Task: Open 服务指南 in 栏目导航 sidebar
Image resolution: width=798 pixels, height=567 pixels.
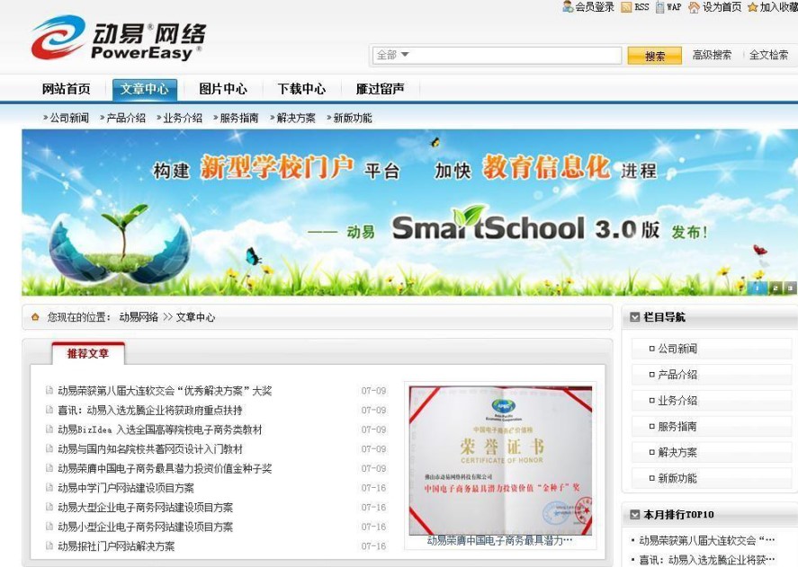Action: coord(677,427)
